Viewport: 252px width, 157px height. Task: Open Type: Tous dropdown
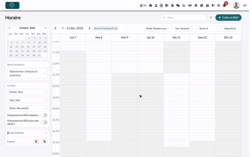point(27,100)
